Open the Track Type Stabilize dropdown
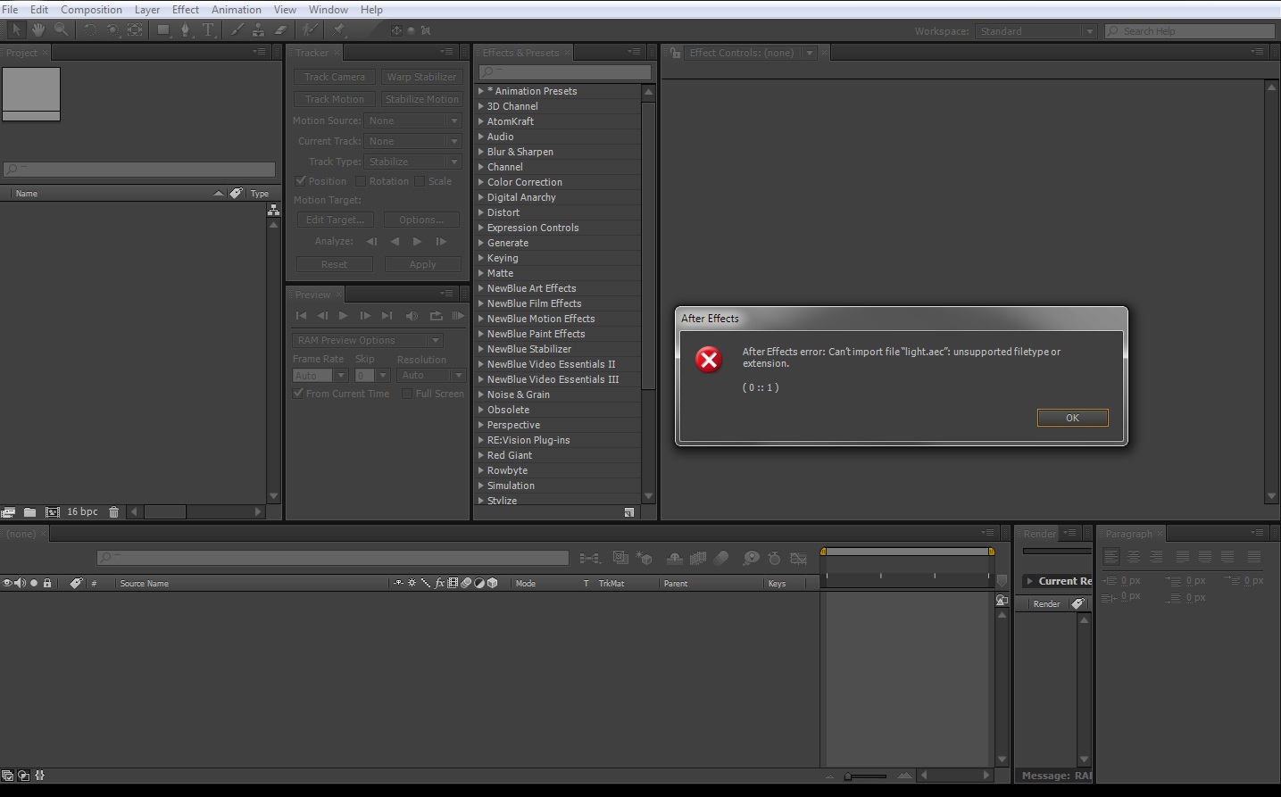Screen dimensions: 1281x797 coord(412,162)
